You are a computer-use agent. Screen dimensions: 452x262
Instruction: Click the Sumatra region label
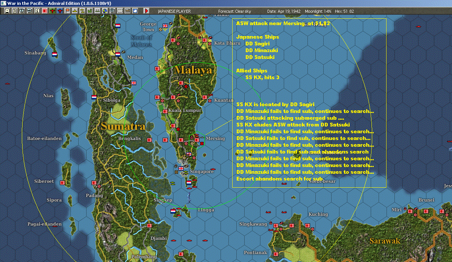pos(123,126)
